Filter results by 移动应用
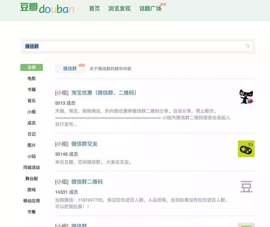Image resolution: width=270 pixels, height=227 pixels. [x=32, y=201]
